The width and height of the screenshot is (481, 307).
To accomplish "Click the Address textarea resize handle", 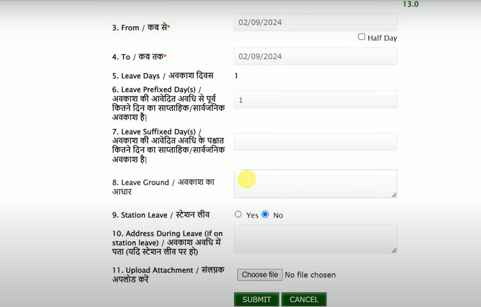I will pos(394,250).
